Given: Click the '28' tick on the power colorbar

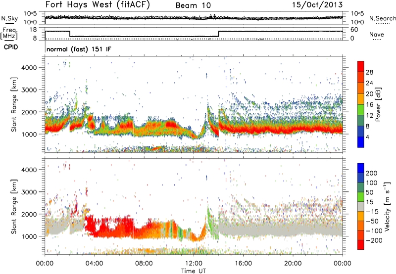Looking at the screenshot, I should [x=369, y=72].
